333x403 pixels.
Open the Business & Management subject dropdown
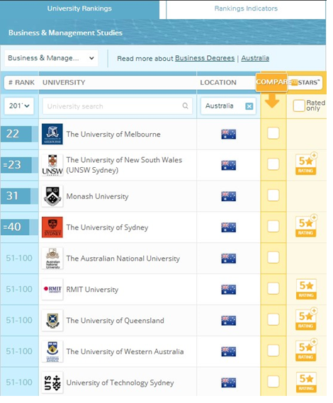pos(51,58)
